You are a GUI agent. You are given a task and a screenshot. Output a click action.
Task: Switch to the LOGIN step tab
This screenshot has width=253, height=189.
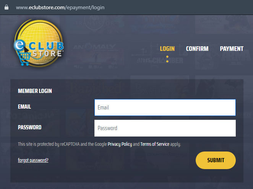tap(167, 49)
